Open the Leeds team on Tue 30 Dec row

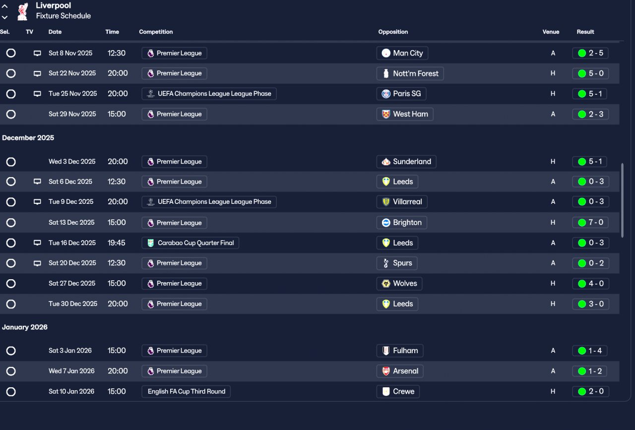397,304
